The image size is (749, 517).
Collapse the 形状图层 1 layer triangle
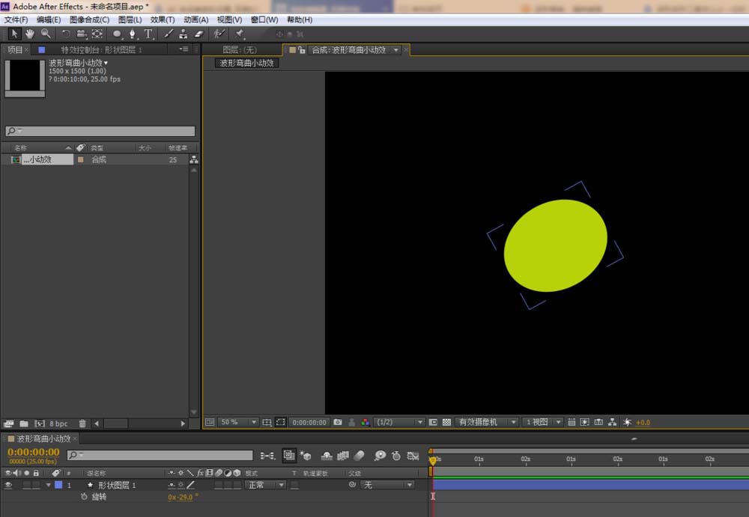[x=49, y=485]
